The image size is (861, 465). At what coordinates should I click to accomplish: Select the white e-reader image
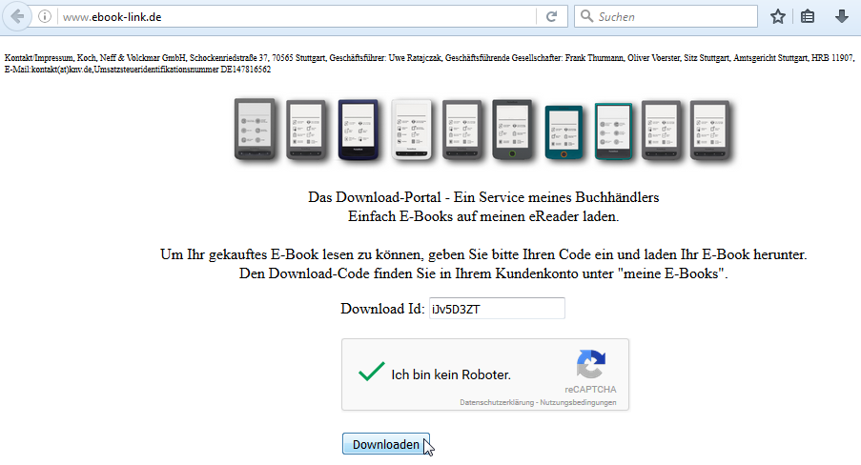[411, 130]
